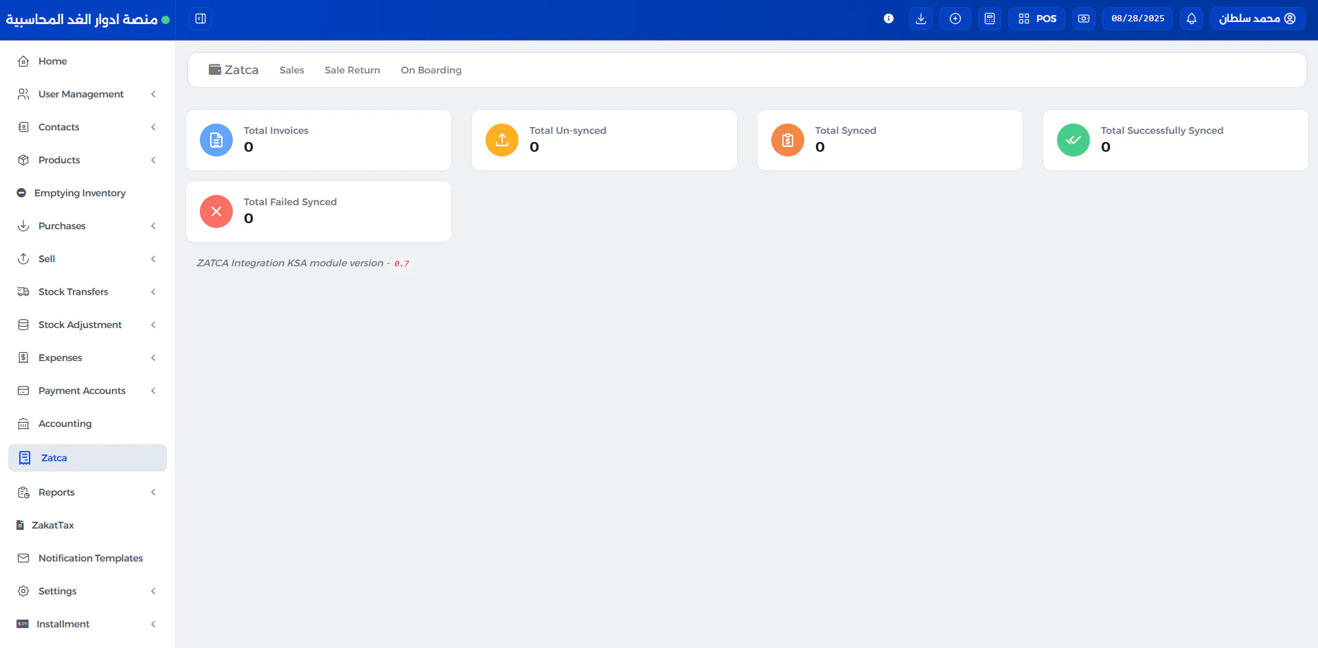
Task: Click the Total Invoices blue document icon
Action: pyautogui.click(x=216, y=140)
